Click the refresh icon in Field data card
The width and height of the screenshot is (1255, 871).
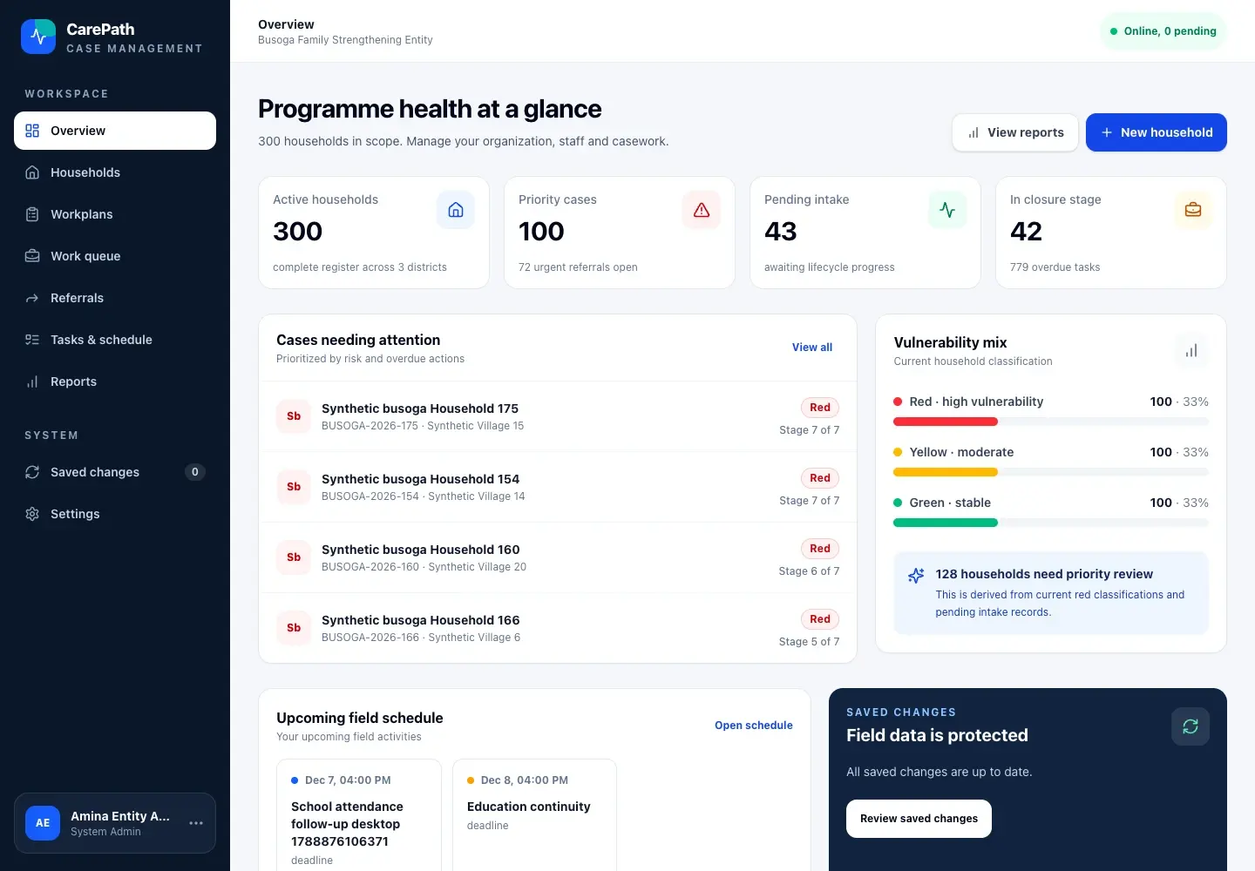click(x=1191, y=726)
